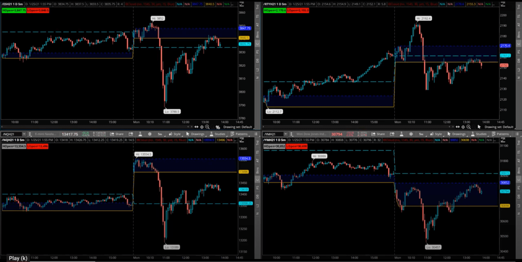
Task: Open the N side tab on the /RTY chart
Action: [x=519, y=77]
